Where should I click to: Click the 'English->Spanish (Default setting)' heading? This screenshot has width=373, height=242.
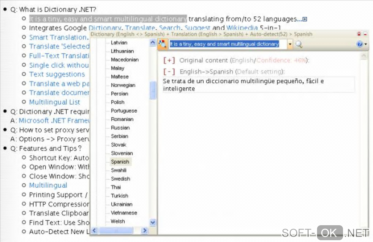[x=232, y=72]
